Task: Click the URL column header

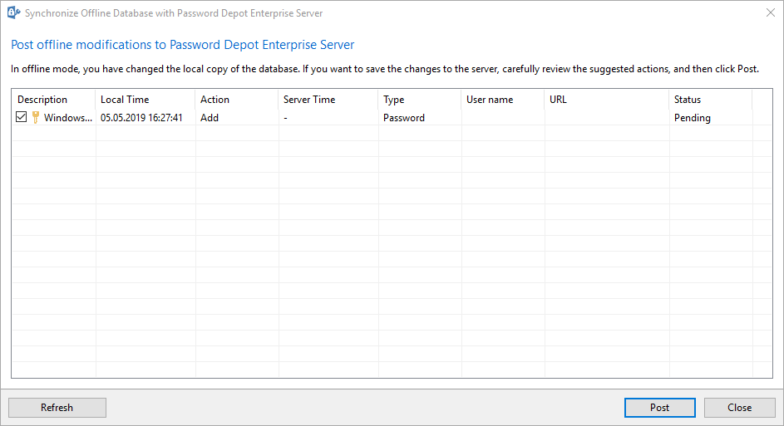Action: pos(607,100)
